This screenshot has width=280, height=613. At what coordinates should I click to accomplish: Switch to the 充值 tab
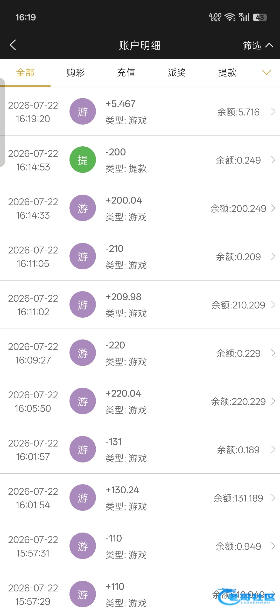(126, 73)
